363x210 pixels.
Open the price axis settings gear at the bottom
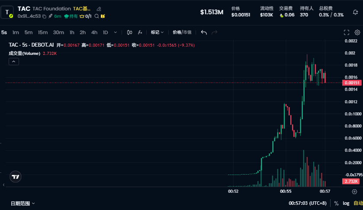354,191
